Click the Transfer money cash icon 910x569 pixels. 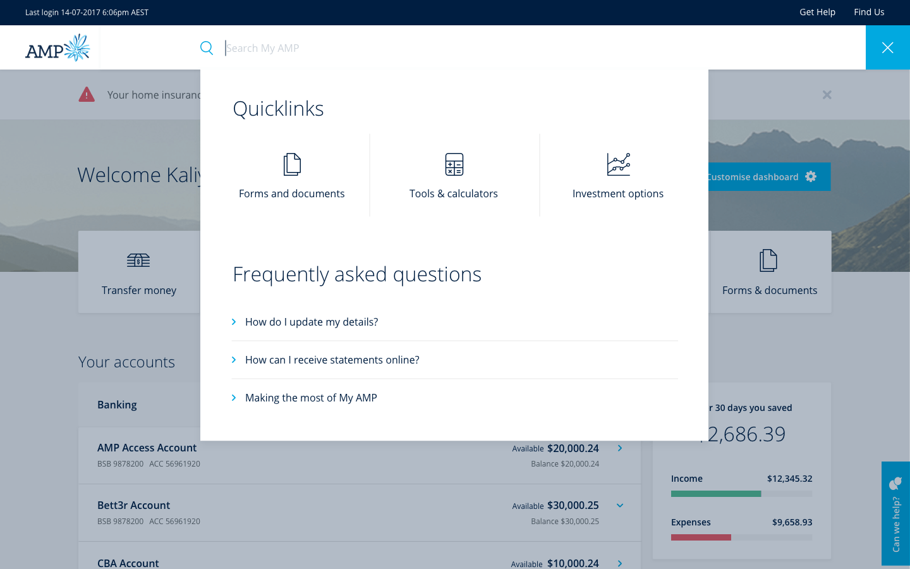(x=138, y=260)
